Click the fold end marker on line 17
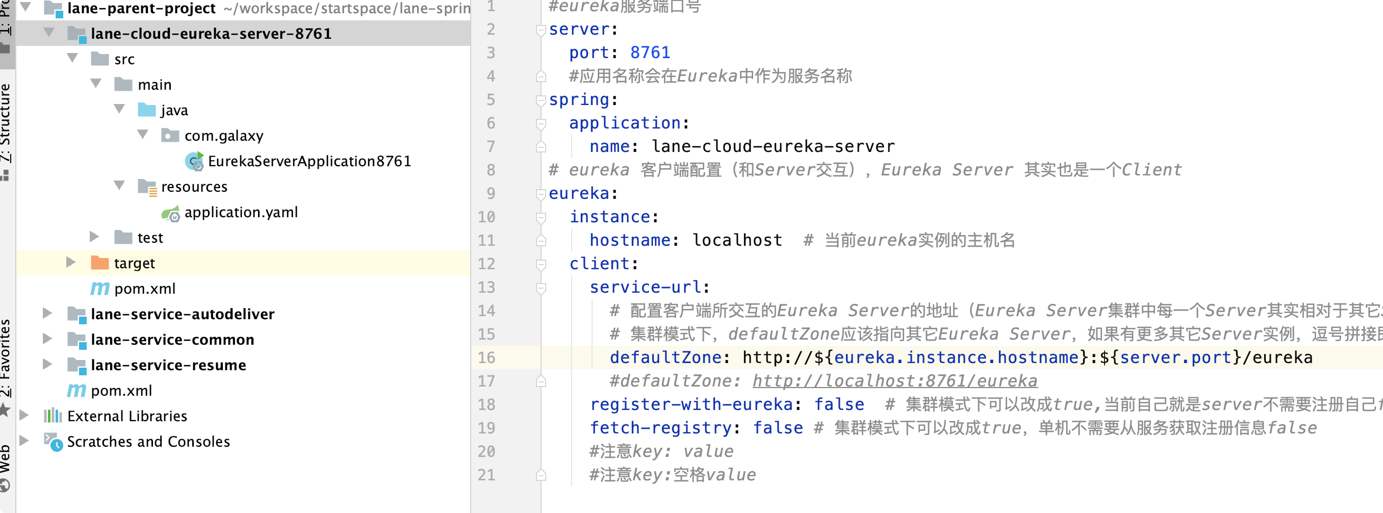Viewport: 1383px width, 513px height. pyautogui.click(x=541, y=381)
